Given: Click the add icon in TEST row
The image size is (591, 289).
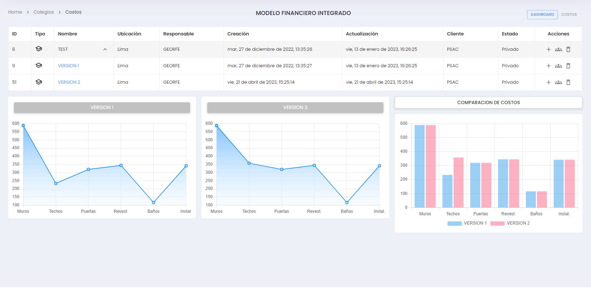Looking at the screenshot, I should coord(548,49).
